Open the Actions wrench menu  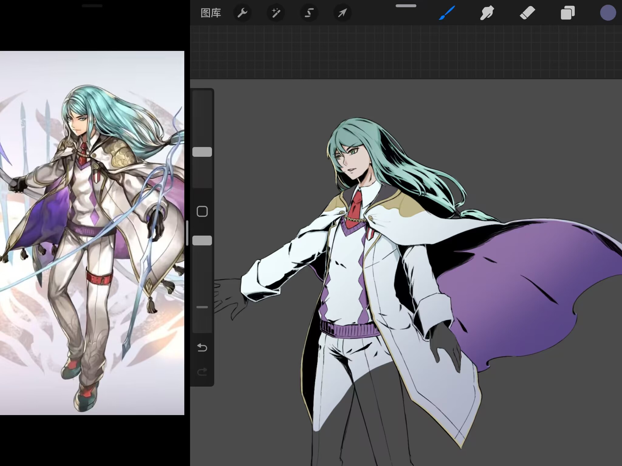click(x=242, y=13)
